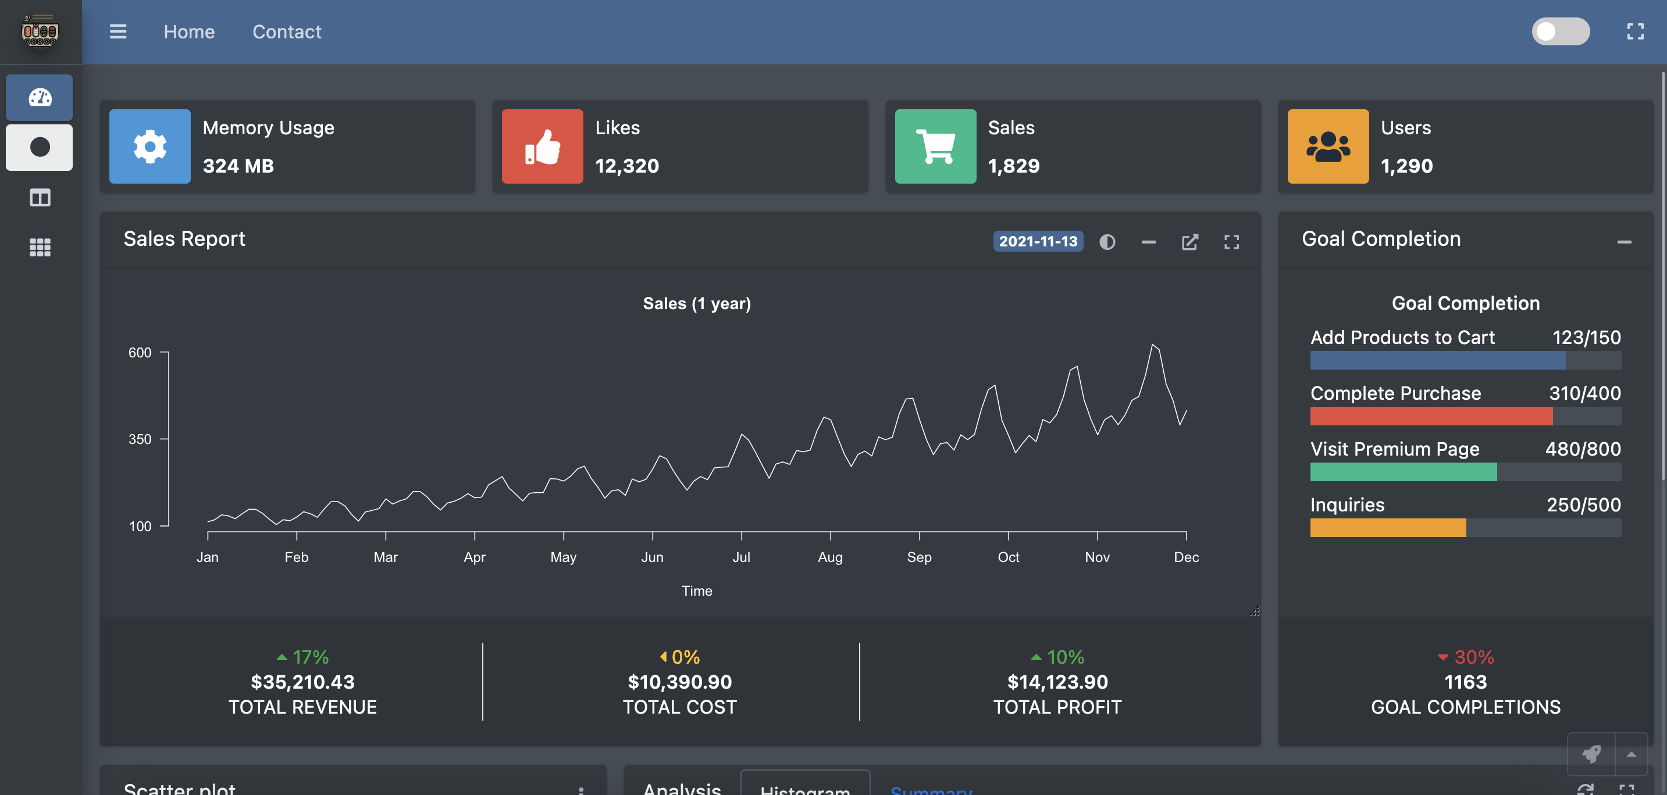Enter fullscreen via navbar expand icon

(1635, 31)
